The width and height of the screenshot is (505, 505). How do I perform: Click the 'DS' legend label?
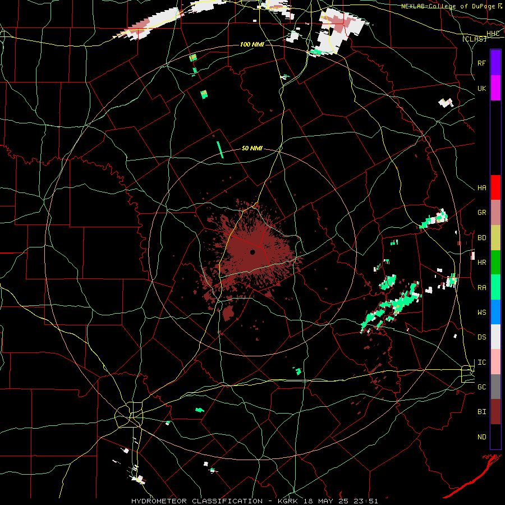pos(481,337)
